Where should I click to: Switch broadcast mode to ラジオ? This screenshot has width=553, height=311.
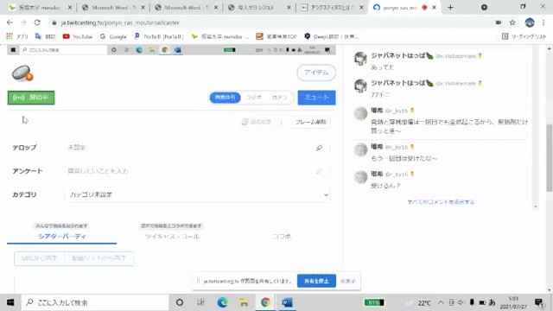[253, 98]
